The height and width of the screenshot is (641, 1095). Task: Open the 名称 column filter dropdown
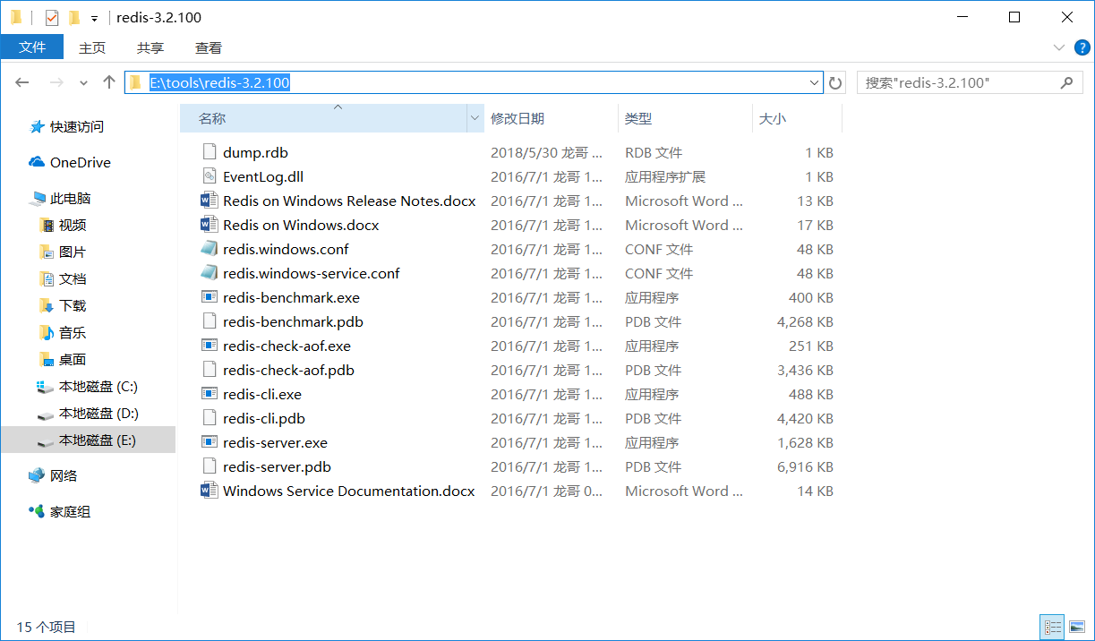[x=475, y=118]
